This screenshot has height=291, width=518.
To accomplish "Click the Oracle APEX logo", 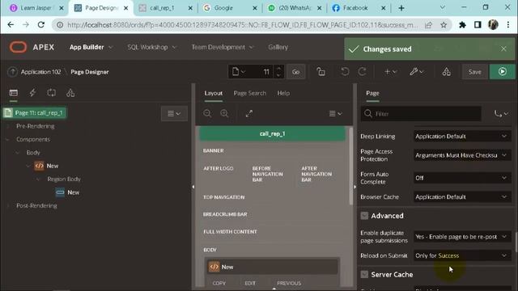I will coord(18,47).
